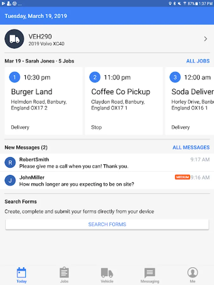This screenshot has width=214, height=285.
Task: Open the Jobs clipboard icon
Action: (64, 273)
